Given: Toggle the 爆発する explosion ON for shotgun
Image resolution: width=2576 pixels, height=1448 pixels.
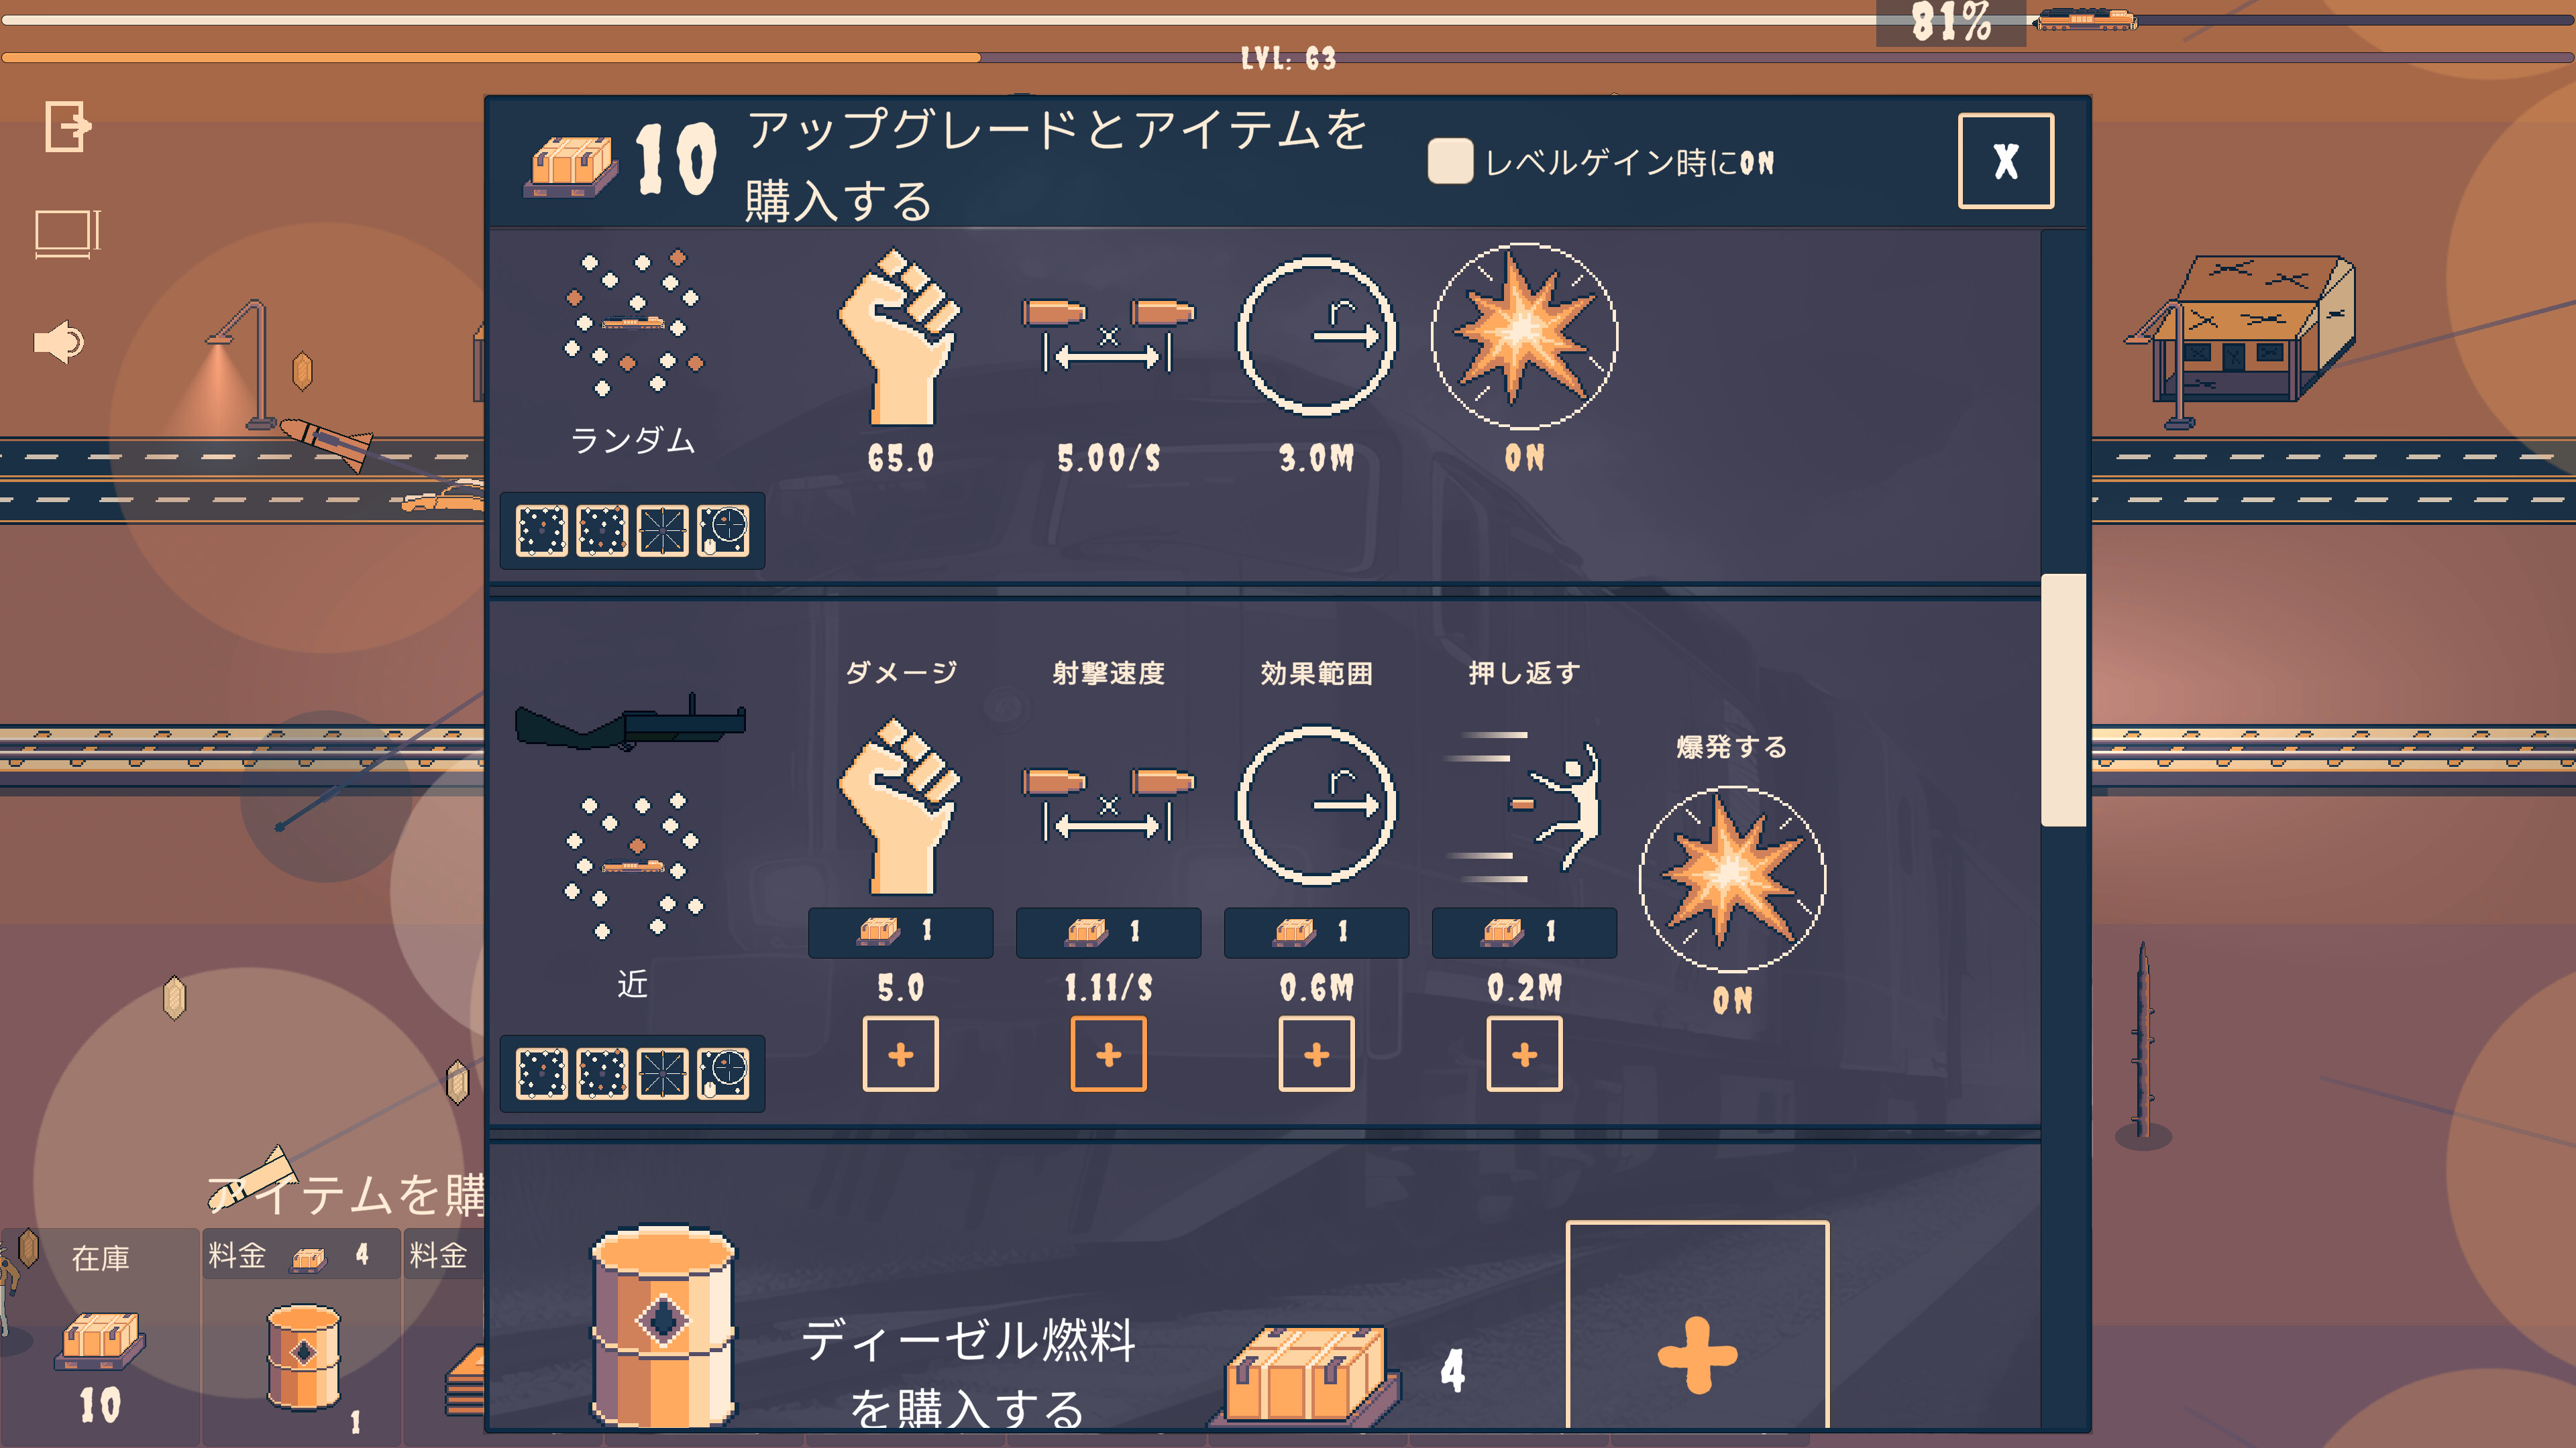Looking at the screenshot, I should (x=1732, y=878).
